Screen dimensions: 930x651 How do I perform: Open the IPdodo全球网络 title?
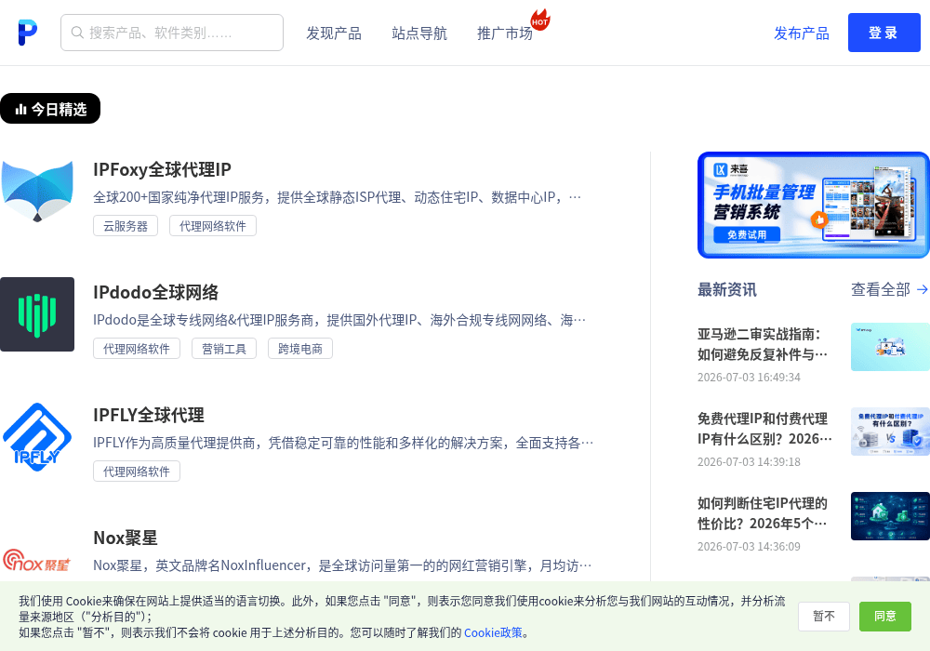156,292
